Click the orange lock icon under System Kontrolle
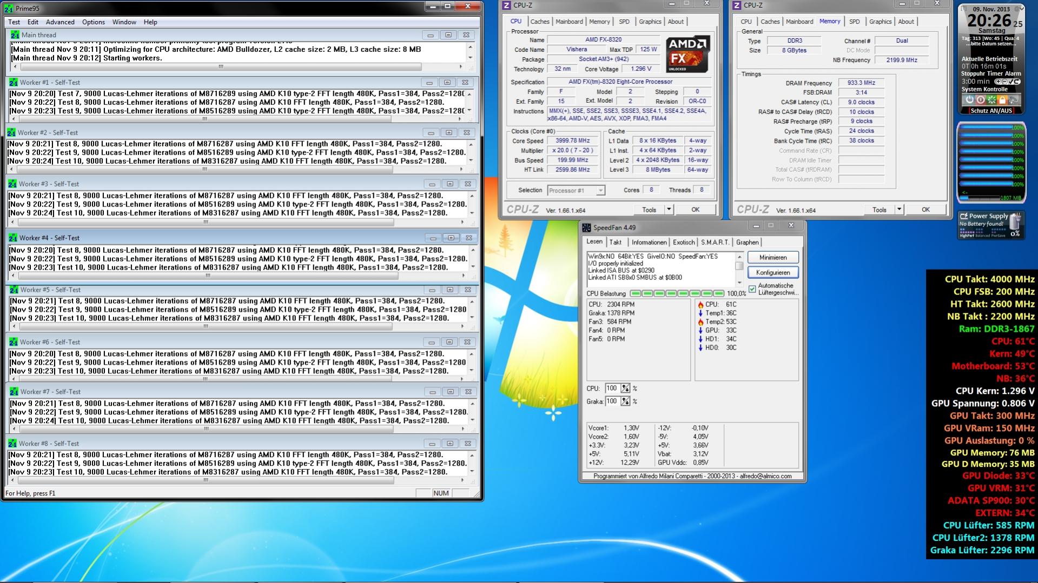Viewport: 1038px width, 583px height. 1002,100
